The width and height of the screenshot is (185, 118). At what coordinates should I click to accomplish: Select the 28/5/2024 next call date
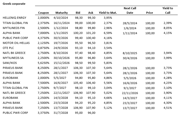pyautogui.click(x=130, y=23)
